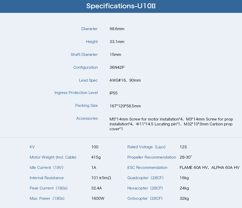Click the Motor Weight (Incl. Cable) label
This screenshot has height=208, width=242.
point(53,157)
